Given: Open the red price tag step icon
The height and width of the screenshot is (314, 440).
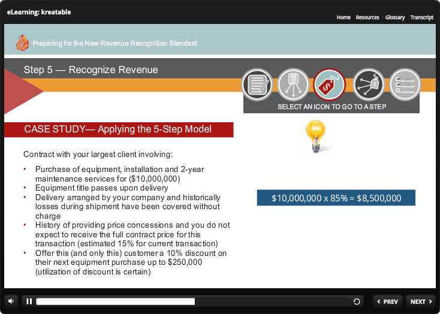Looking at the screenshot, I should (330, 84).
